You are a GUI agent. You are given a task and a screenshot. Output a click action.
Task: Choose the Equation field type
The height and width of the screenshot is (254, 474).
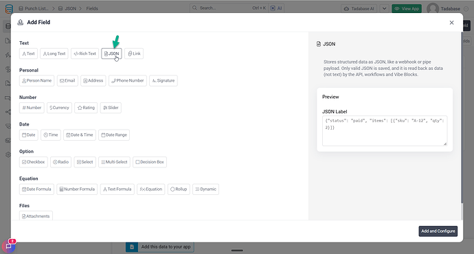[151, 189]
